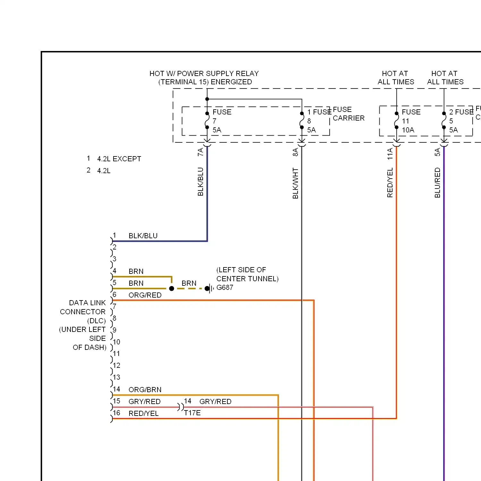Click the "(LEFT SIDE OF CENTER TUNNEL)" note
The height and width of the screenshot is (481, 481).
(248, 274)
